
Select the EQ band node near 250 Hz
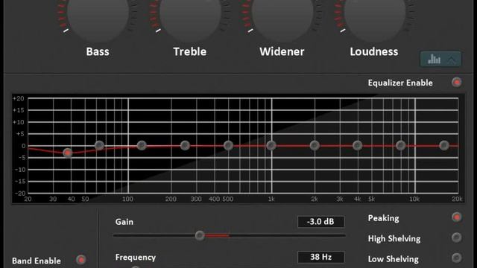[x=185, y=146]
